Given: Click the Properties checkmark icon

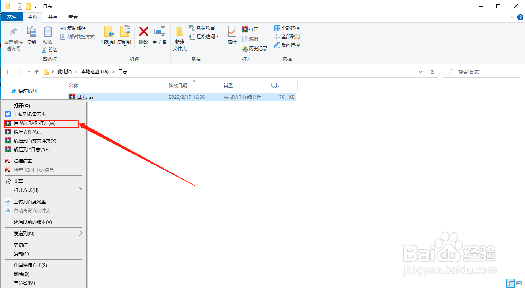Looking at the screenshot, I should 232,31.
